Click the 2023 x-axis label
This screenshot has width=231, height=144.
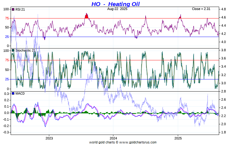[x=49, y=138]
